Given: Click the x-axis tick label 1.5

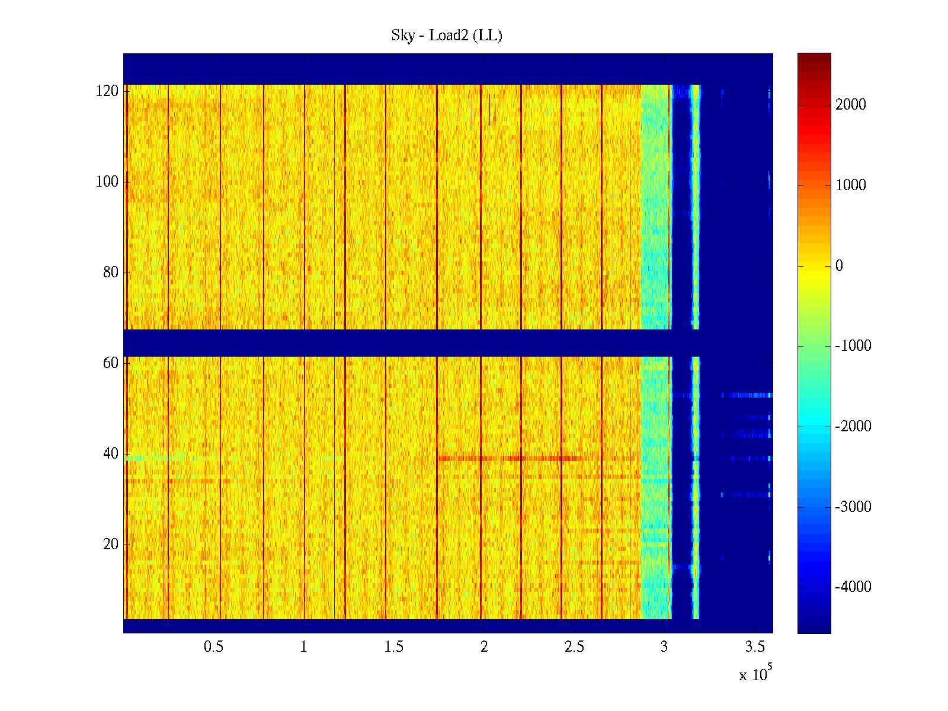Looking at the screenshot, I should click(x=394, y=647).
